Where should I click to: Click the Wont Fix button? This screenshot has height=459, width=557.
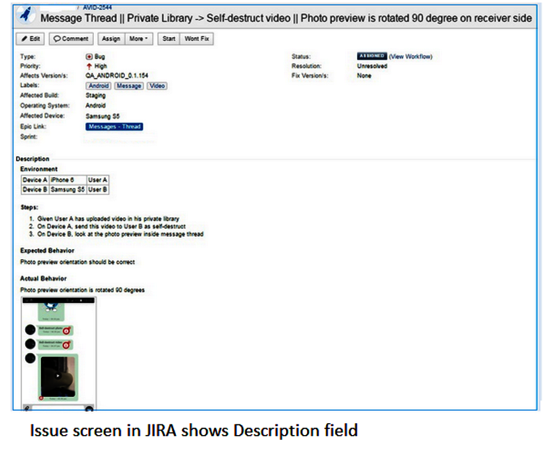(196, 38)
